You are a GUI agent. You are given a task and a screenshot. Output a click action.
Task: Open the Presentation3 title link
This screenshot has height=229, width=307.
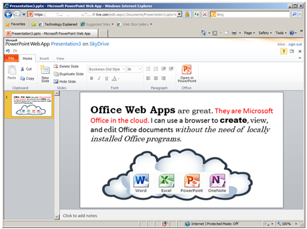coord(66,44)
